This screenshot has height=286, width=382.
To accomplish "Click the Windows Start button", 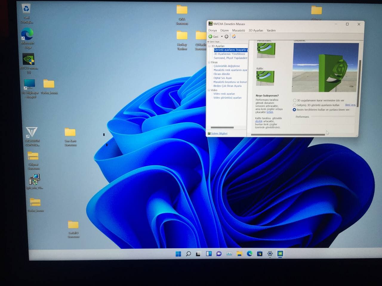I will click(x=178, y=254).
